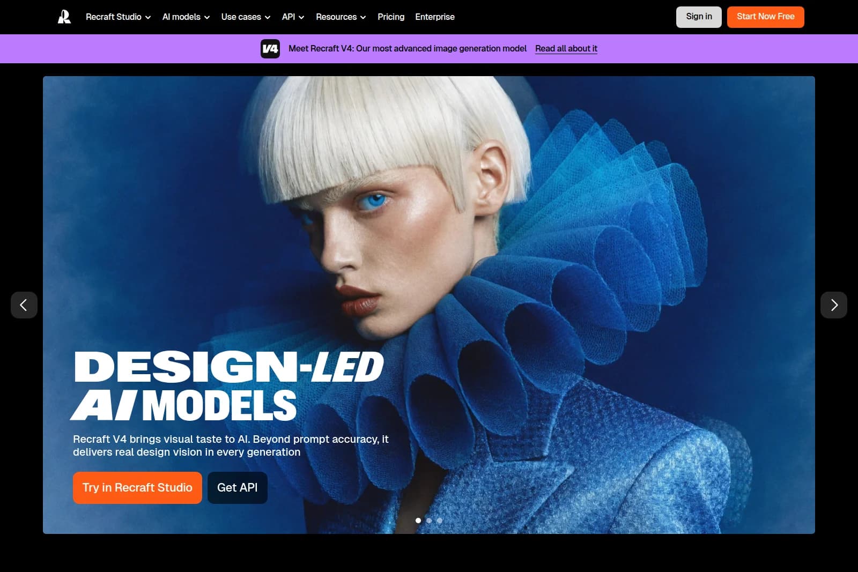The height and width of the screenshot is (572, 858).
Task: Click the Sign in button
Action: coord(699,17)
